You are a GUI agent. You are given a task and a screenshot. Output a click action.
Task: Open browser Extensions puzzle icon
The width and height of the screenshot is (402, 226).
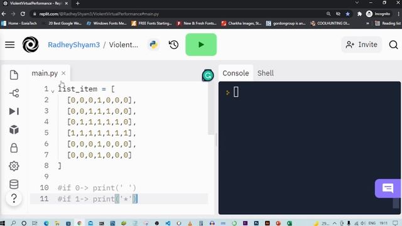click(359, 14)
